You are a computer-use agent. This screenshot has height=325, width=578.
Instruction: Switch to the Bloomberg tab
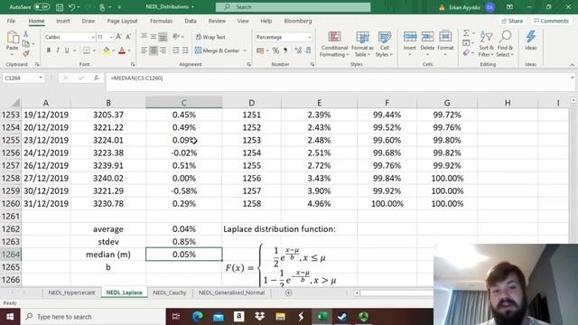[x=298, y=21]
